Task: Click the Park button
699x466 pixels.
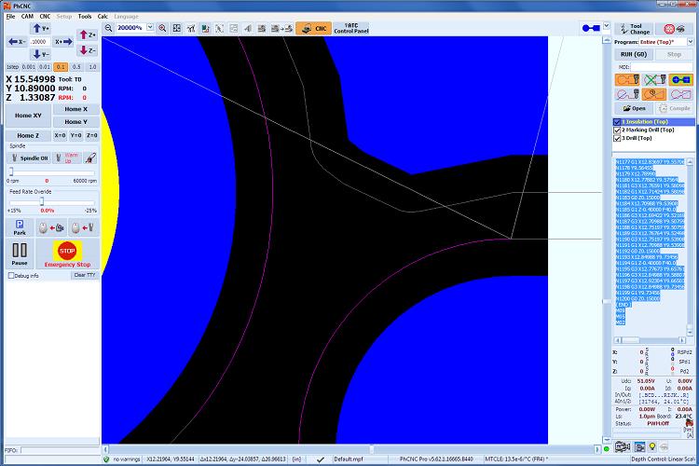Action: (20, 227)
